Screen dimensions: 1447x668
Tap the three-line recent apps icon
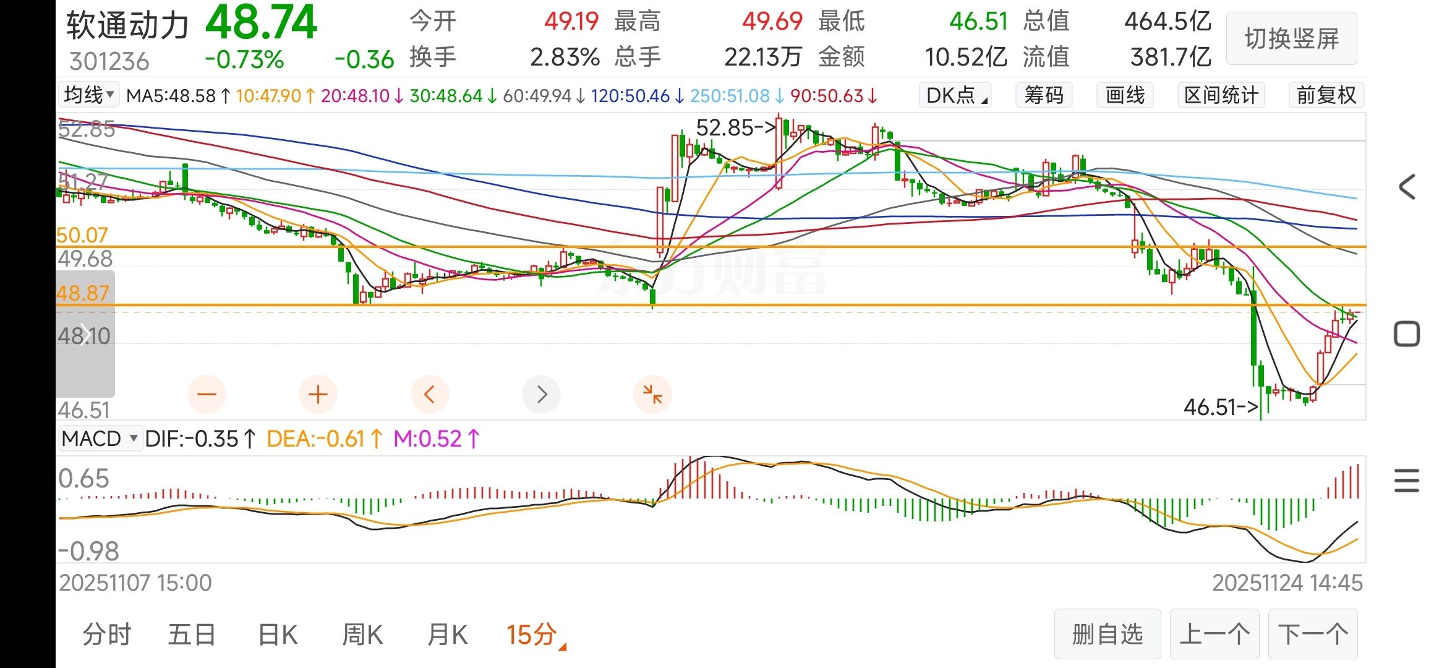(x=1407, y=481)
